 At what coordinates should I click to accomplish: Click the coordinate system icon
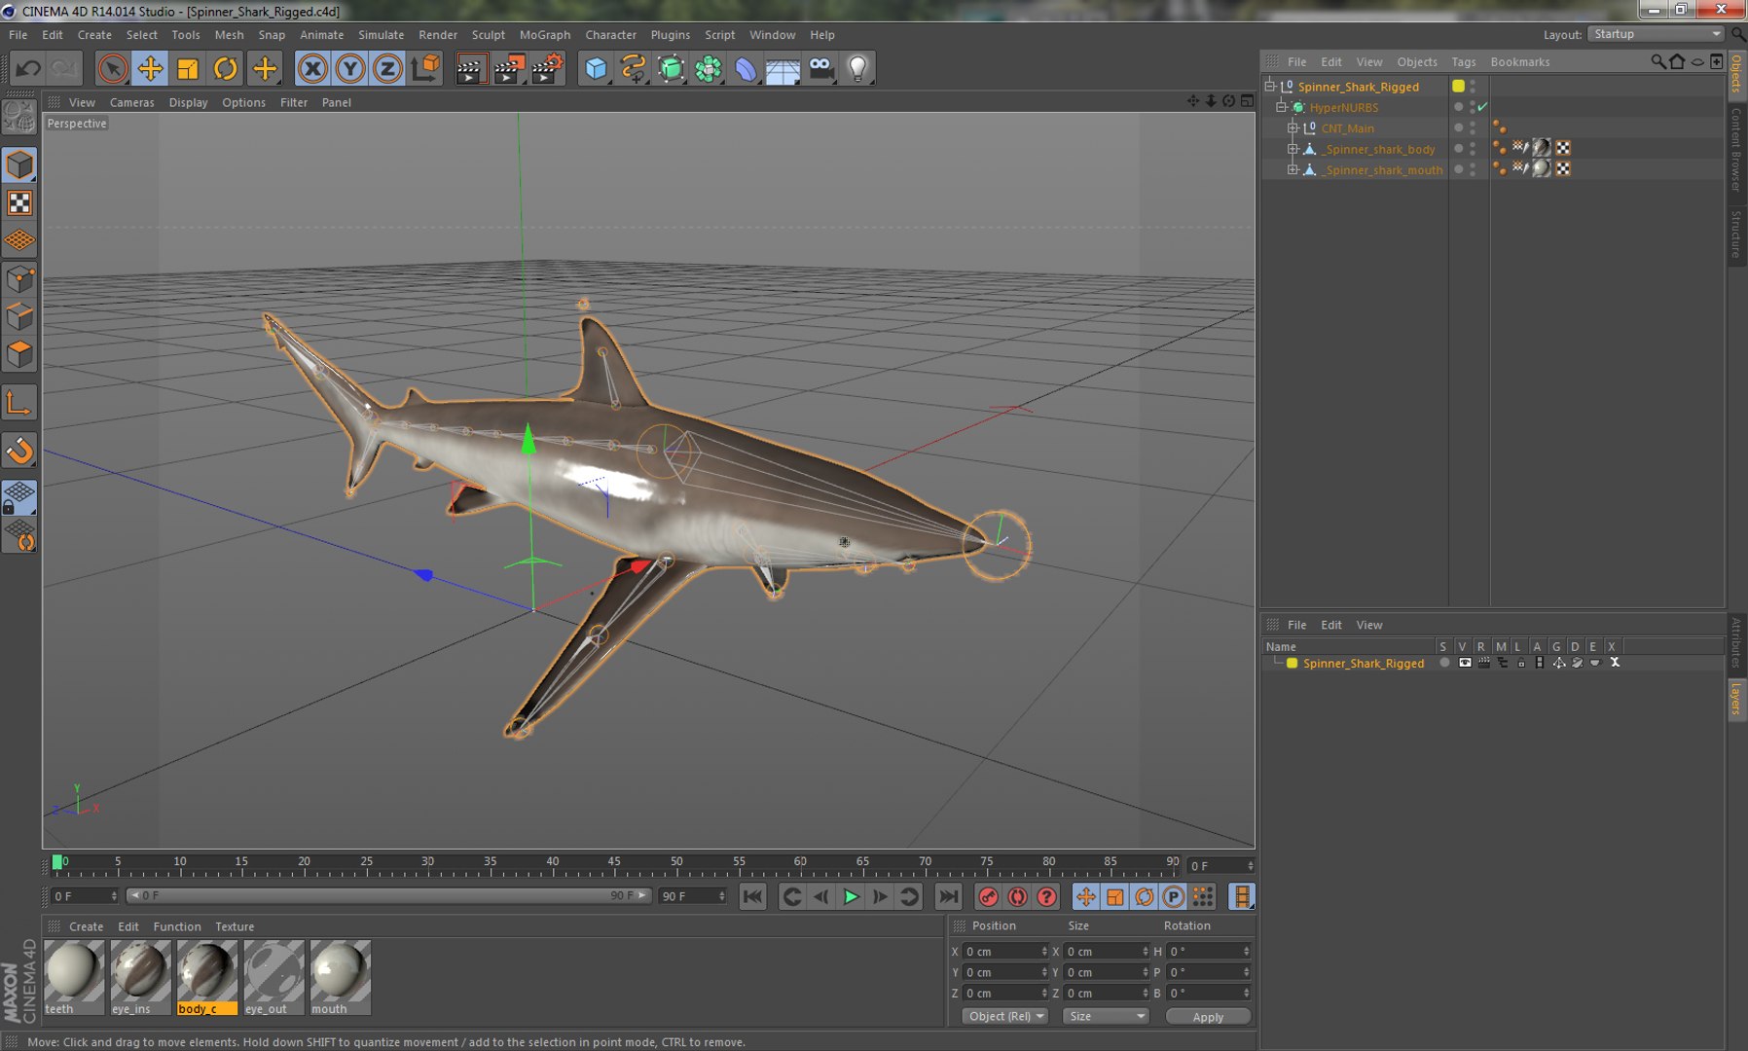point(426,68)
